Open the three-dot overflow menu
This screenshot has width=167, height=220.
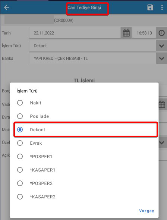tap(162, 7)
